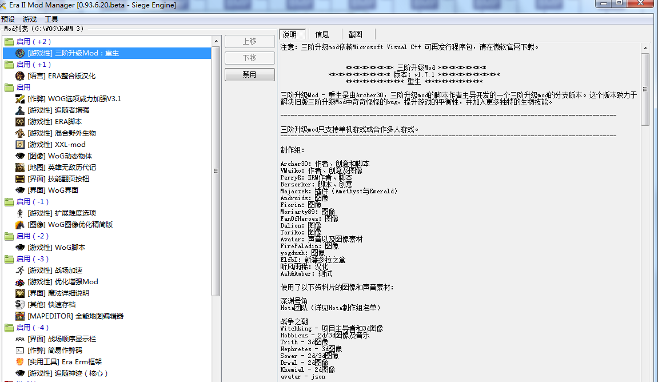Click the 简易作弊码 console icon

tap(20, 350)
